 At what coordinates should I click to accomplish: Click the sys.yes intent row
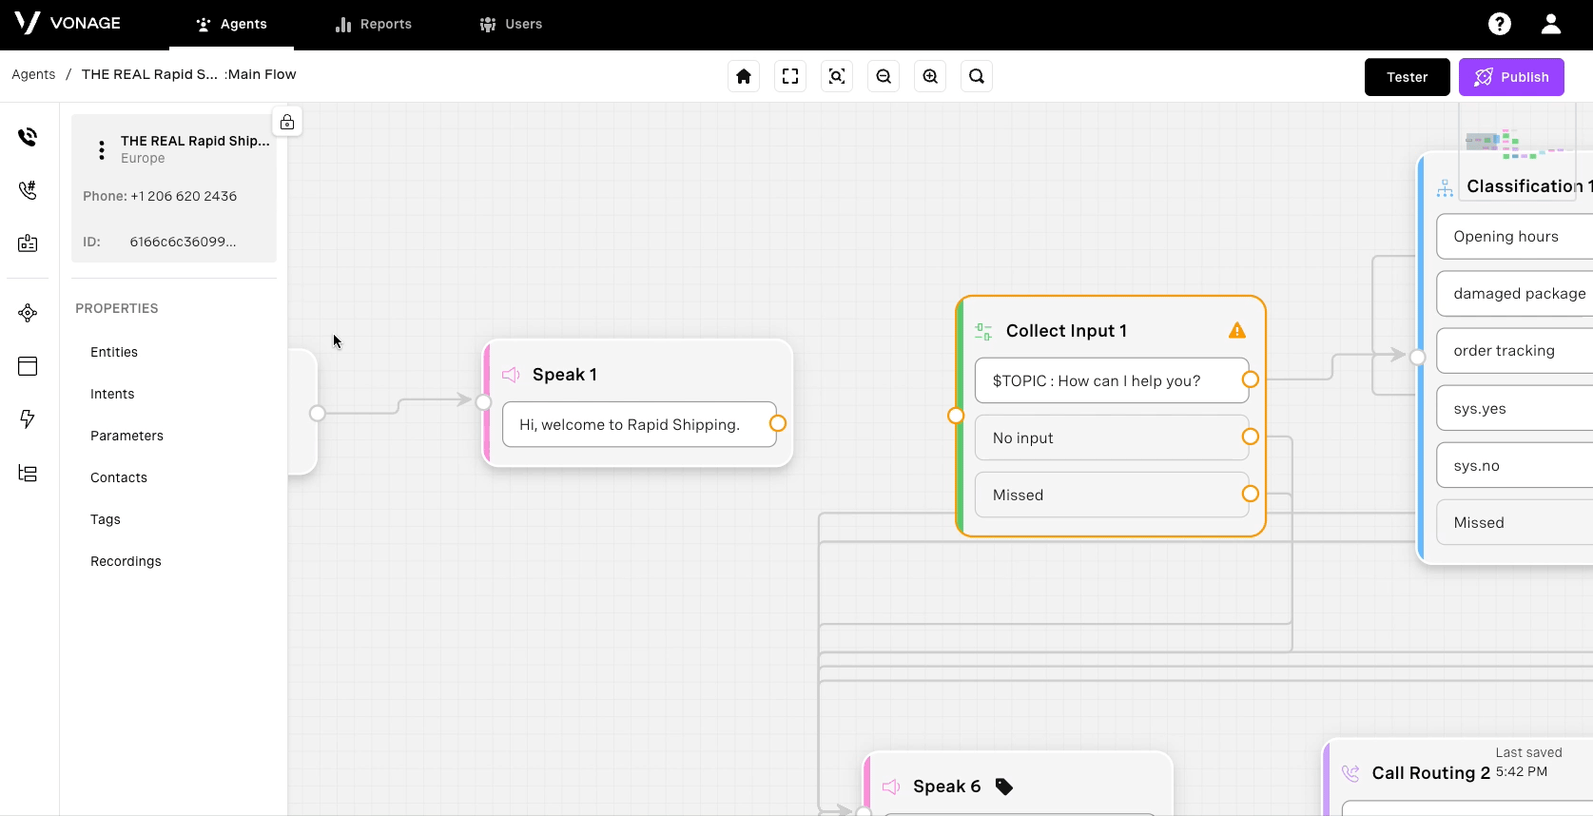(1515, 409)
